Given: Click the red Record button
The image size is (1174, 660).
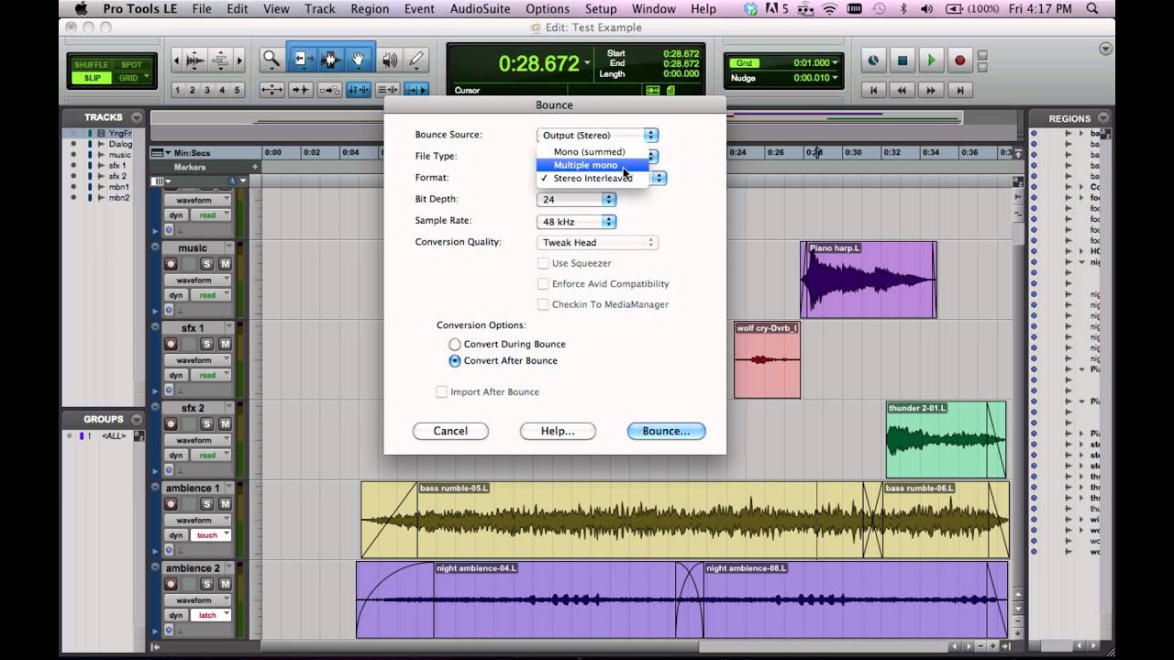Looking at the screenshot, I should [959, 60].
